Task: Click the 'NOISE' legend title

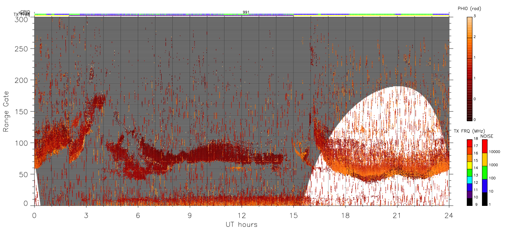Action: pos(487,136)
